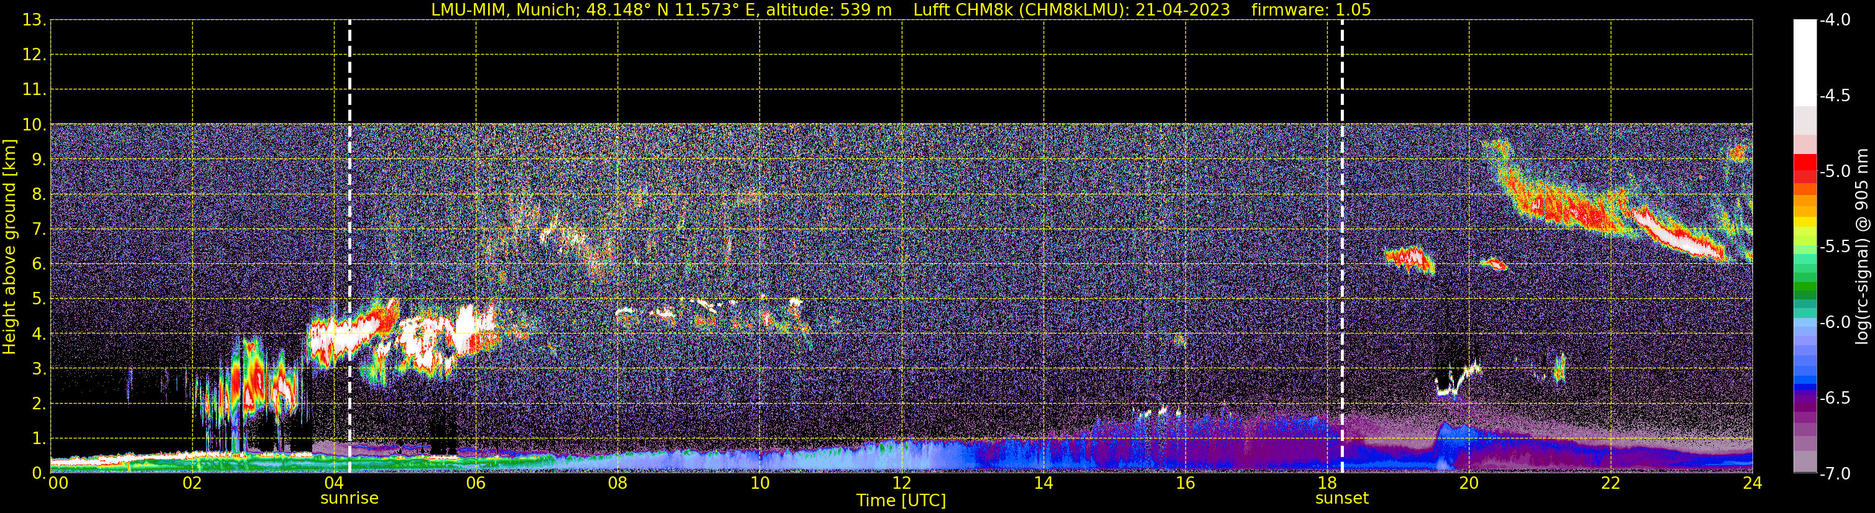
Task: Click the "-4.5" colorbar label
Action: (x=1835, y=96)
